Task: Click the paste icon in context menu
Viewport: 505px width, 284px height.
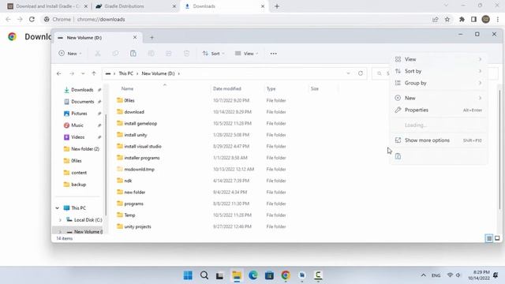Action: pos(398,156)
